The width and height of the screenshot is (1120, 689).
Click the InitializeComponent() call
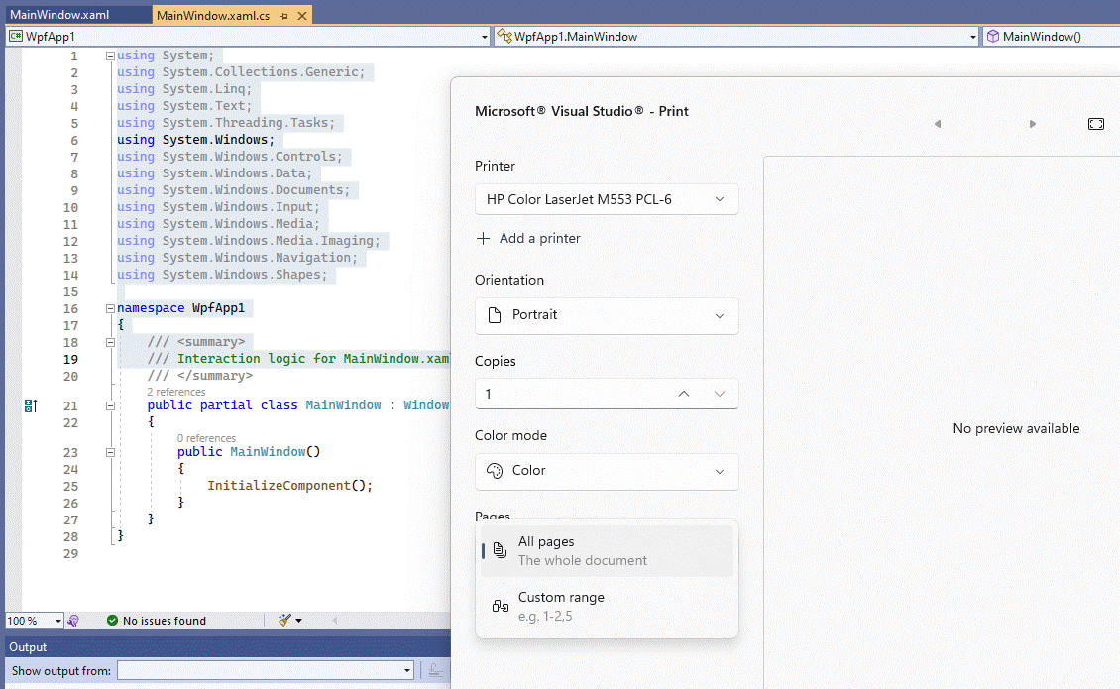(290, 486)
